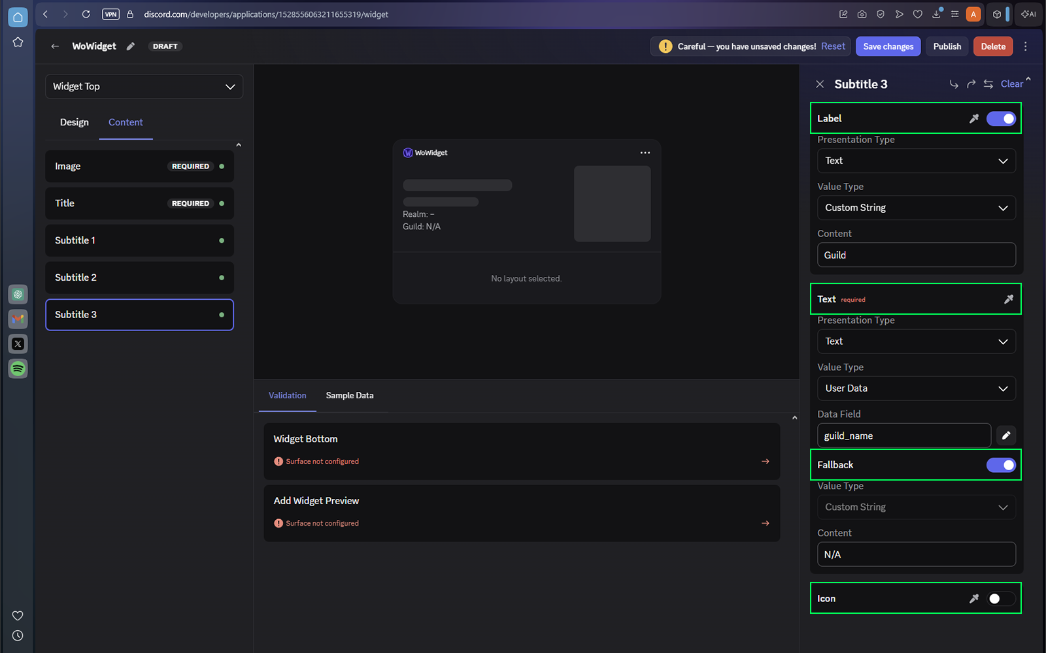This screenshot has width=1046, height=653.
Task: Click the pencil icon to rename WoWidget
Action: click(x=131, y=46)
